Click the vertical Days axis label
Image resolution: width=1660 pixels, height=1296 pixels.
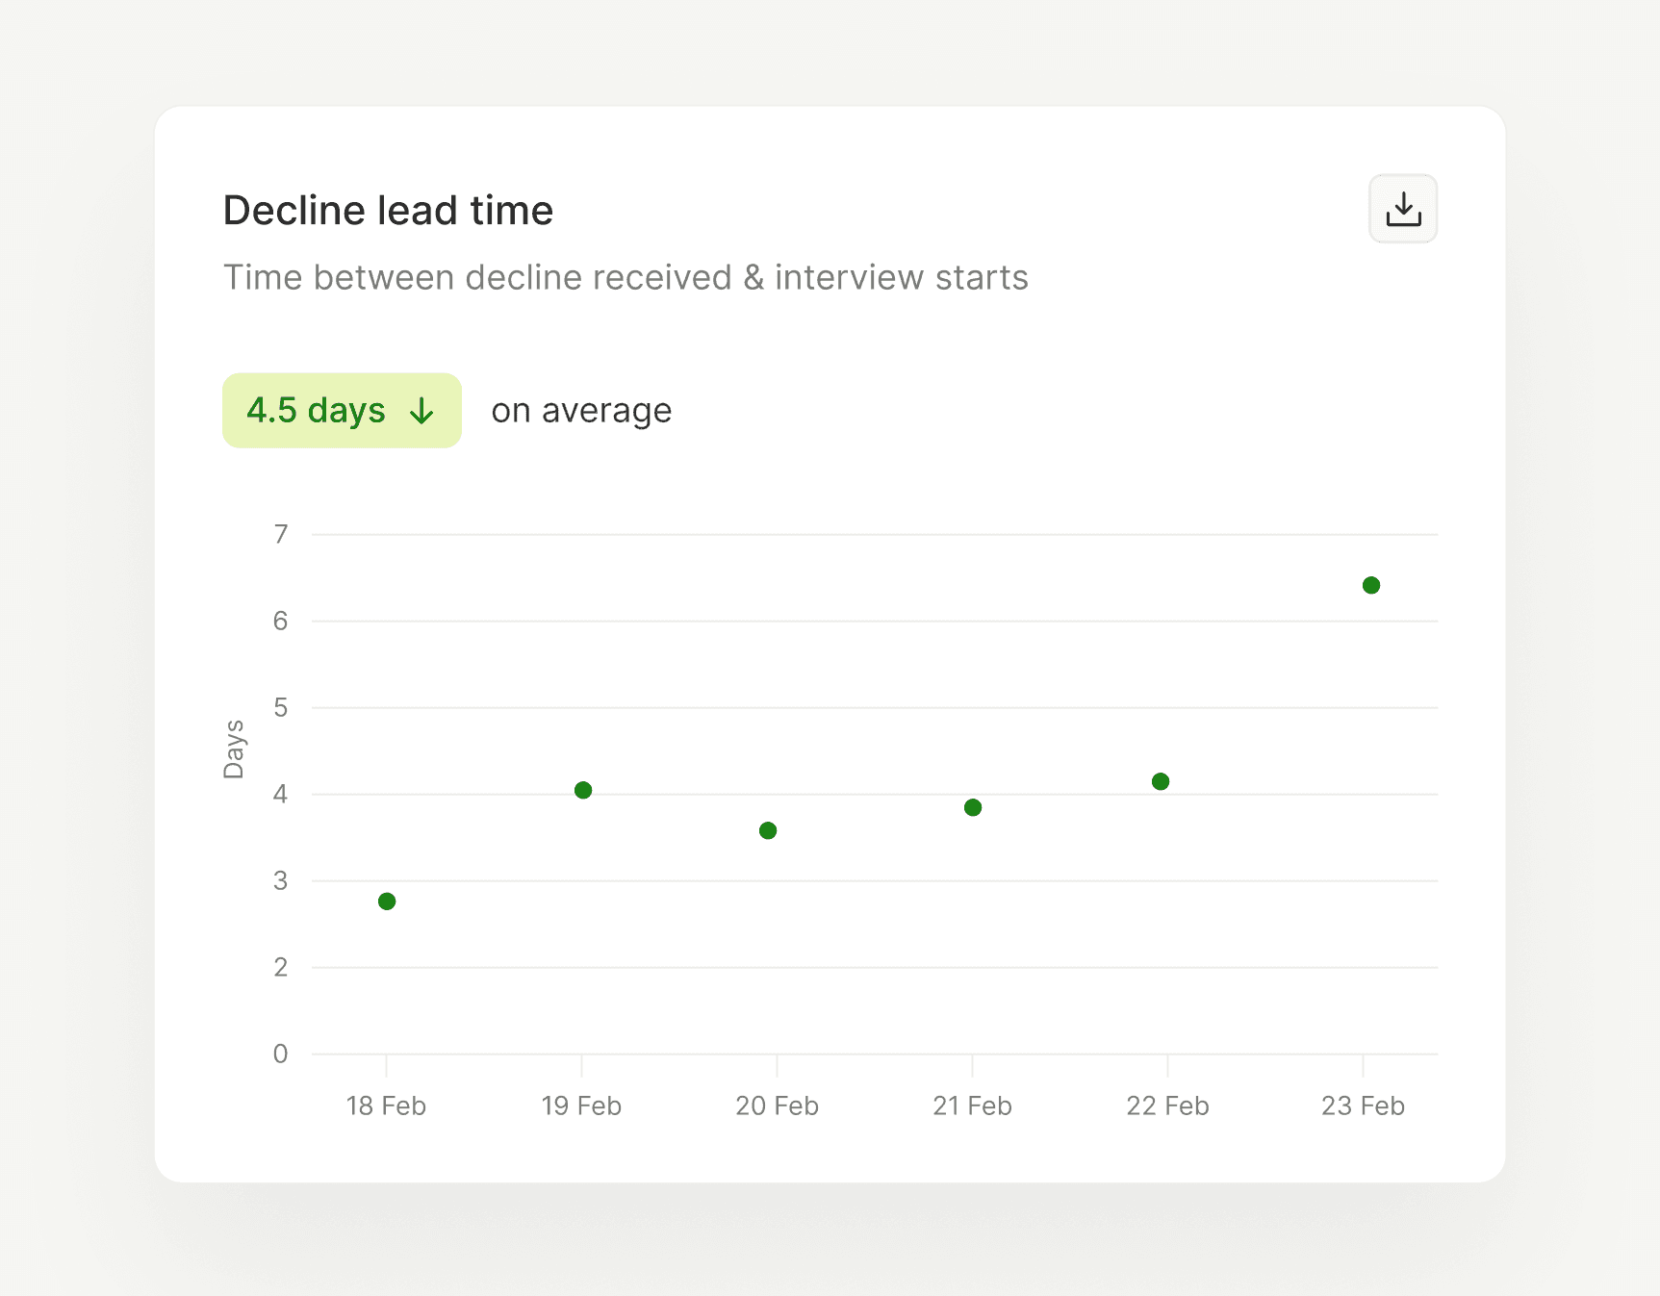pos(234,749)
